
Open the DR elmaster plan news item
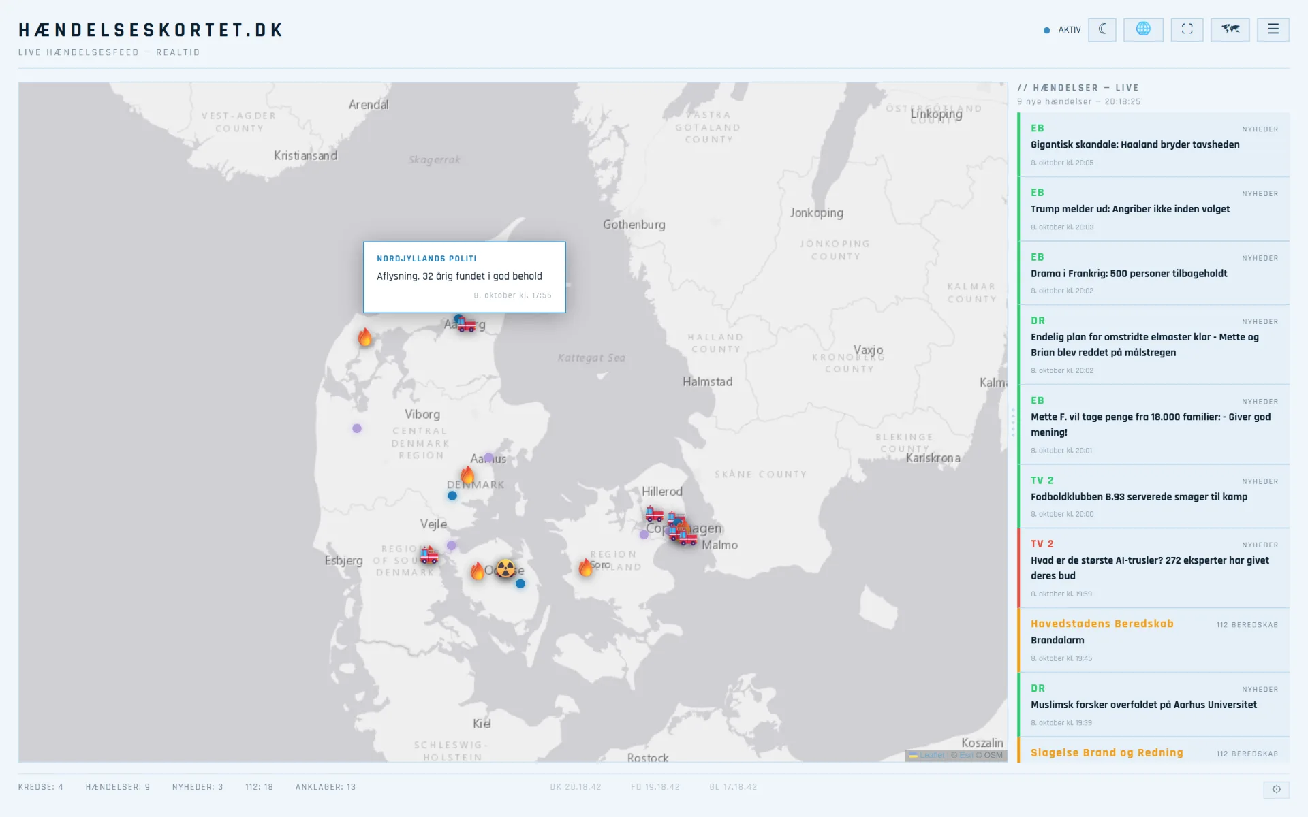1153,345
